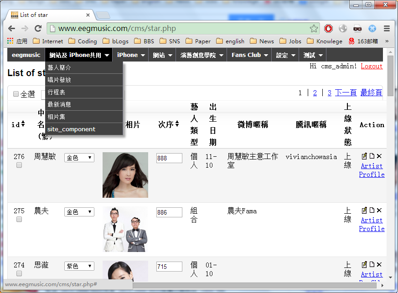Show more bookmarks with the chevron
The height and width of the screenshot is (293, 398).
click(387, 41)
